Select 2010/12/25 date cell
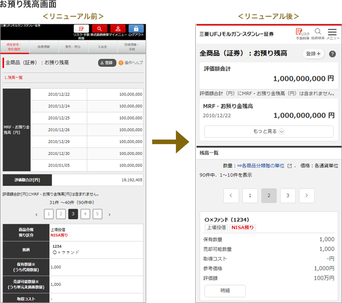 pyautogui.click(x=59, y=118)
